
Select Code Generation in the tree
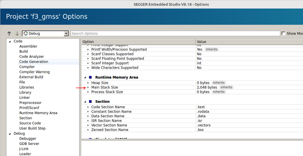(34, 62)
